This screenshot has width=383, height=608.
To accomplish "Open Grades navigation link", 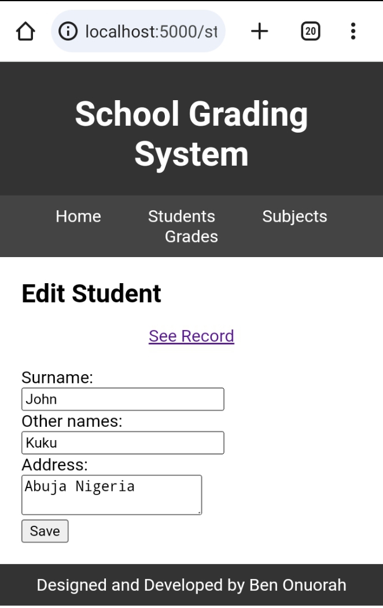I will 191,236.
